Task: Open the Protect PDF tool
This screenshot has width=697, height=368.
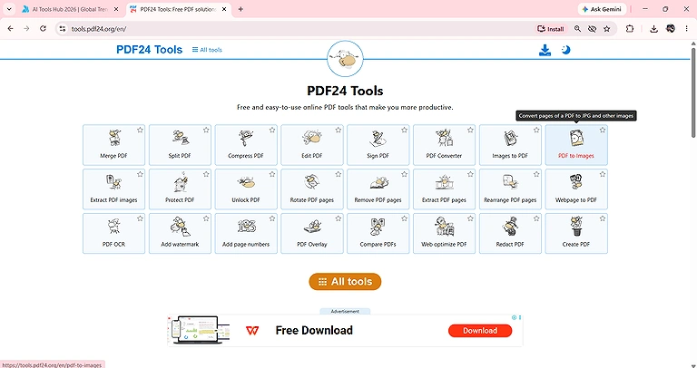Action: coord(180,189)
